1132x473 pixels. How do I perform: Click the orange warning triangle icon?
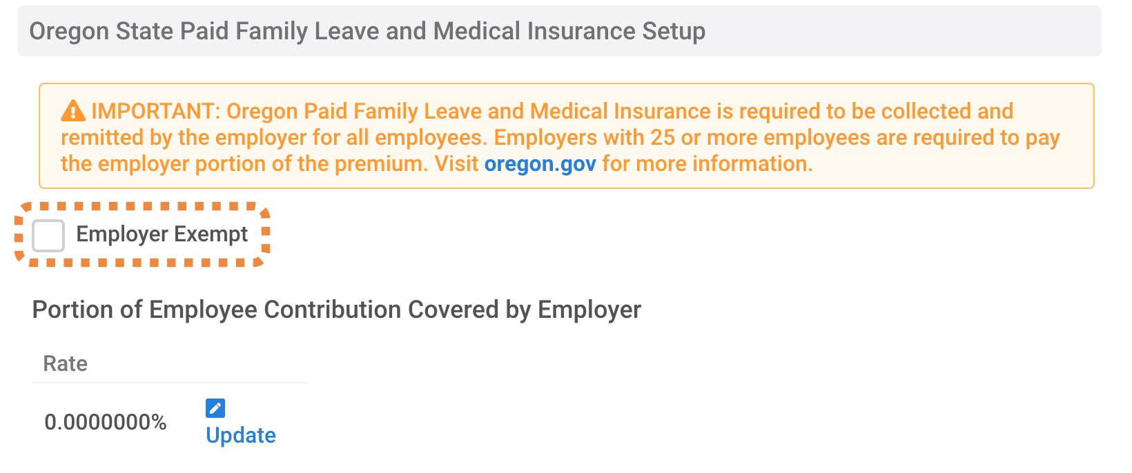pyautogui.click(x=73, y=111)
